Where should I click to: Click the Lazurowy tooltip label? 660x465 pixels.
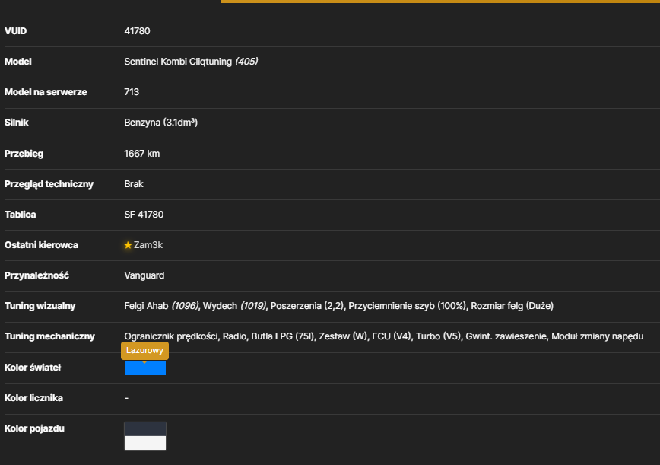144,350
